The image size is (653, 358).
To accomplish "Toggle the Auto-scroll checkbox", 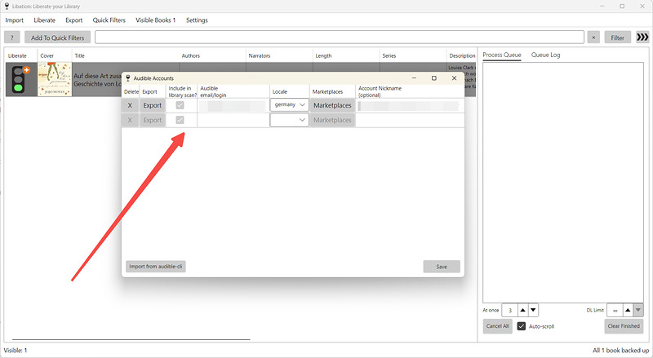I will pos(522,326).
